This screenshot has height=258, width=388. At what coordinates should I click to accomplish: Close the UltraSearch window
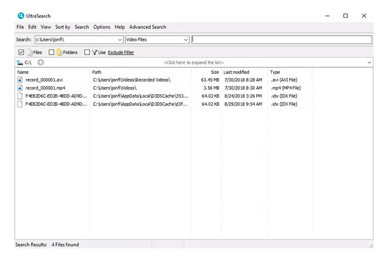coord(364,16)
